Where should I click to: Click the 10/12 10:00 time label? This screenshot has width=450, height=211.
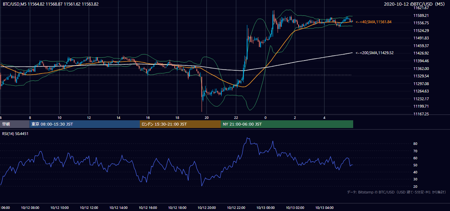(x=60, y=208)
